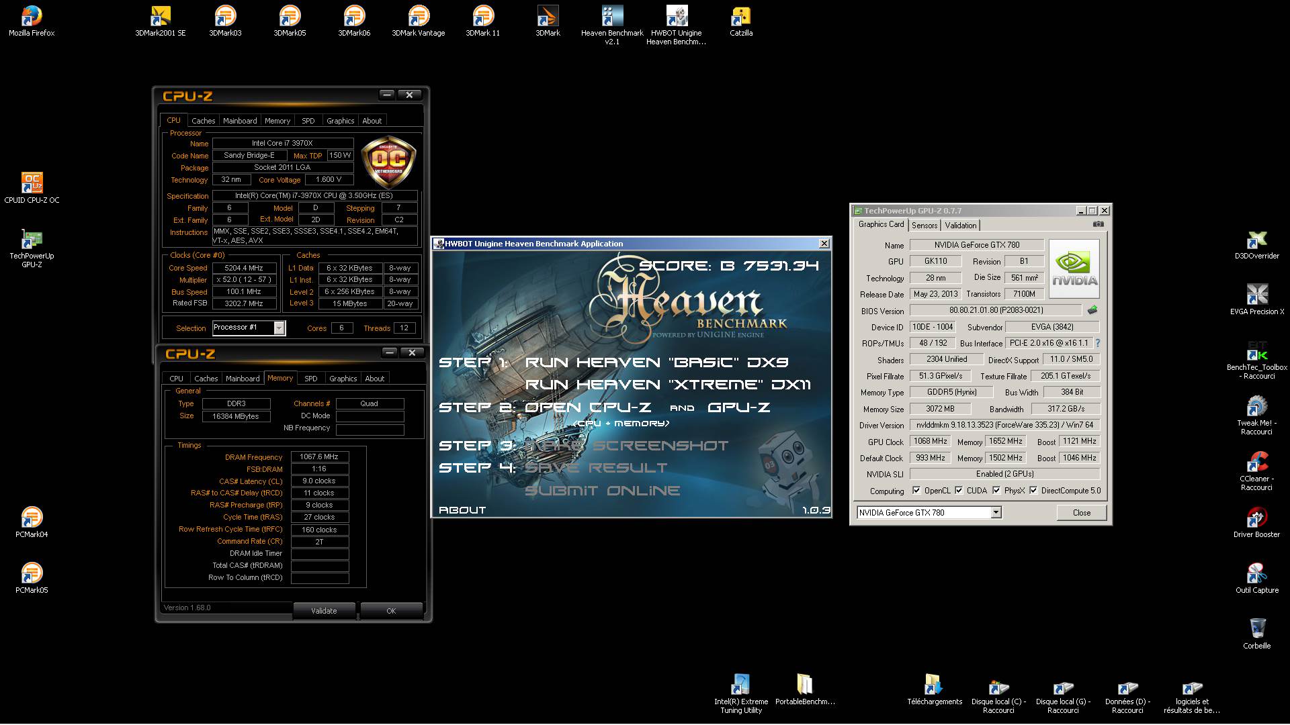1290x725 pixels.
Task: Toggle PhysX checkbox in GPU-Z
Action: point(996,491)
